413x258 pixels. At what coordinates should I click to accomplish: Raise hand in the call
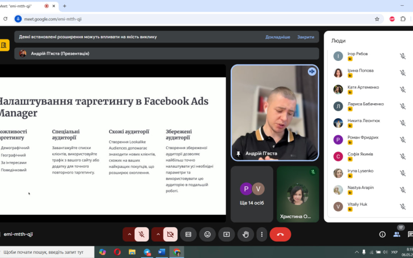tap(246, 234)
